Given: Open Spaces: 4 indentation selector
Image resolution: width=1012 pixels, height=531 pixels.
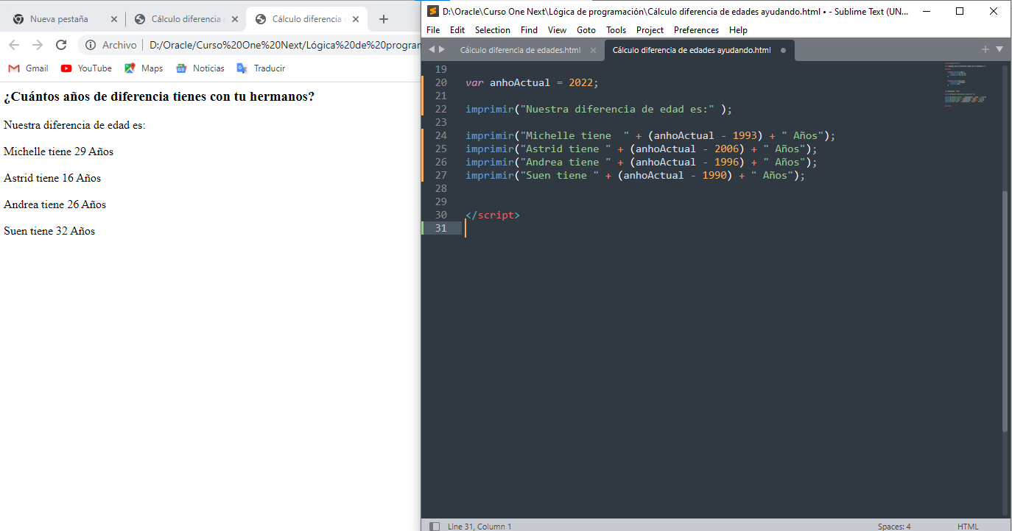Looking at the screenshot, I should 894,527.
